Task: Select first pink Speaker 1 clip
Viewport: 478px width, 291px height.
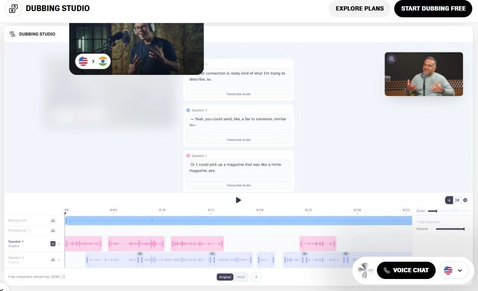Action: coord(84,243)
